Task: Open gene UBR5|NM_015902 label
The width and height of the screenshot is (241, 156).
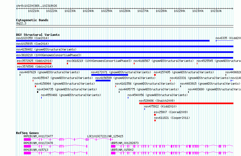Action: coord(122,150)
